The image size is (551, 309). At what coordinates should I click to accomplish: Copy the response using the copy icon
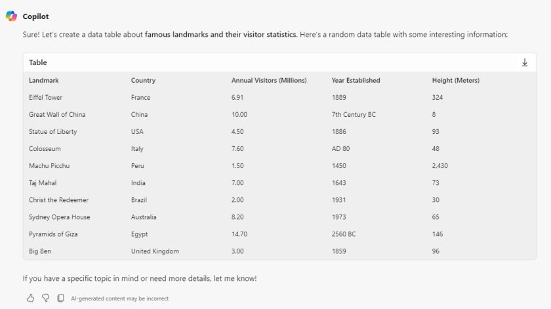coord(60,298)
